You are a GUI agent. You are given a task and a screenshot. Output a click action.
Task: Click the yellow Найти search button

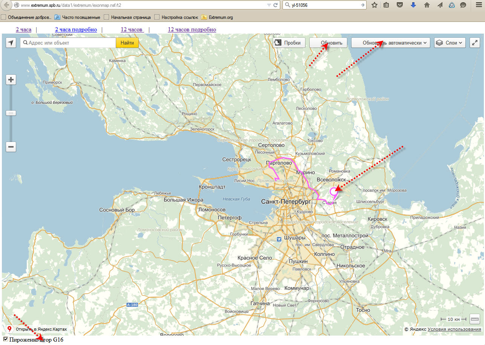[x=127, y=43]
